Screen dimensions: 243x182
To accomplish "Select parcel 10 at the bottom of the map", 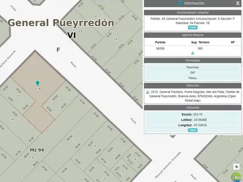I will tap(104, 178).
